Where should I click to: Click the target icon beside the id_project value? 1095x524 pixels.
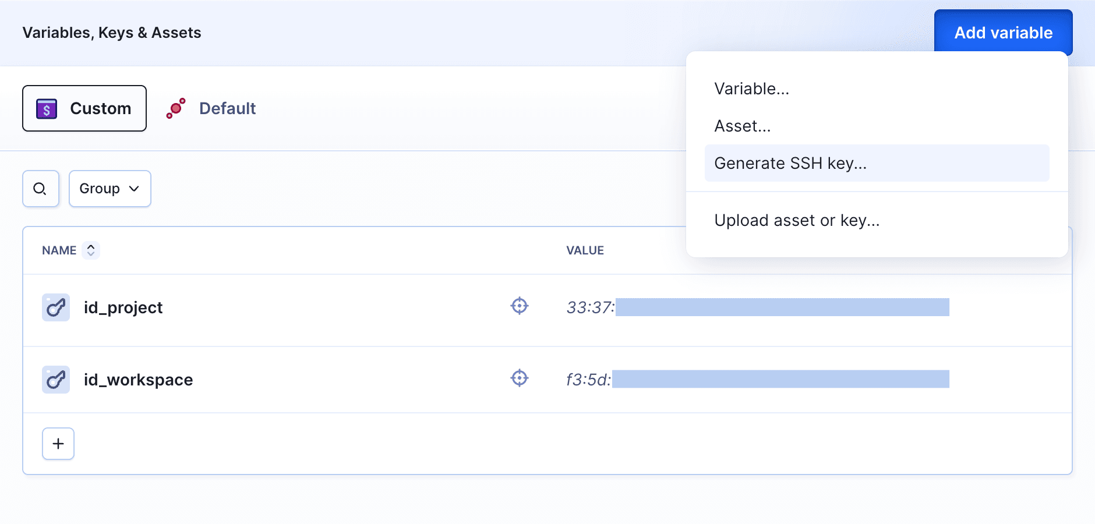pos(519,306)
